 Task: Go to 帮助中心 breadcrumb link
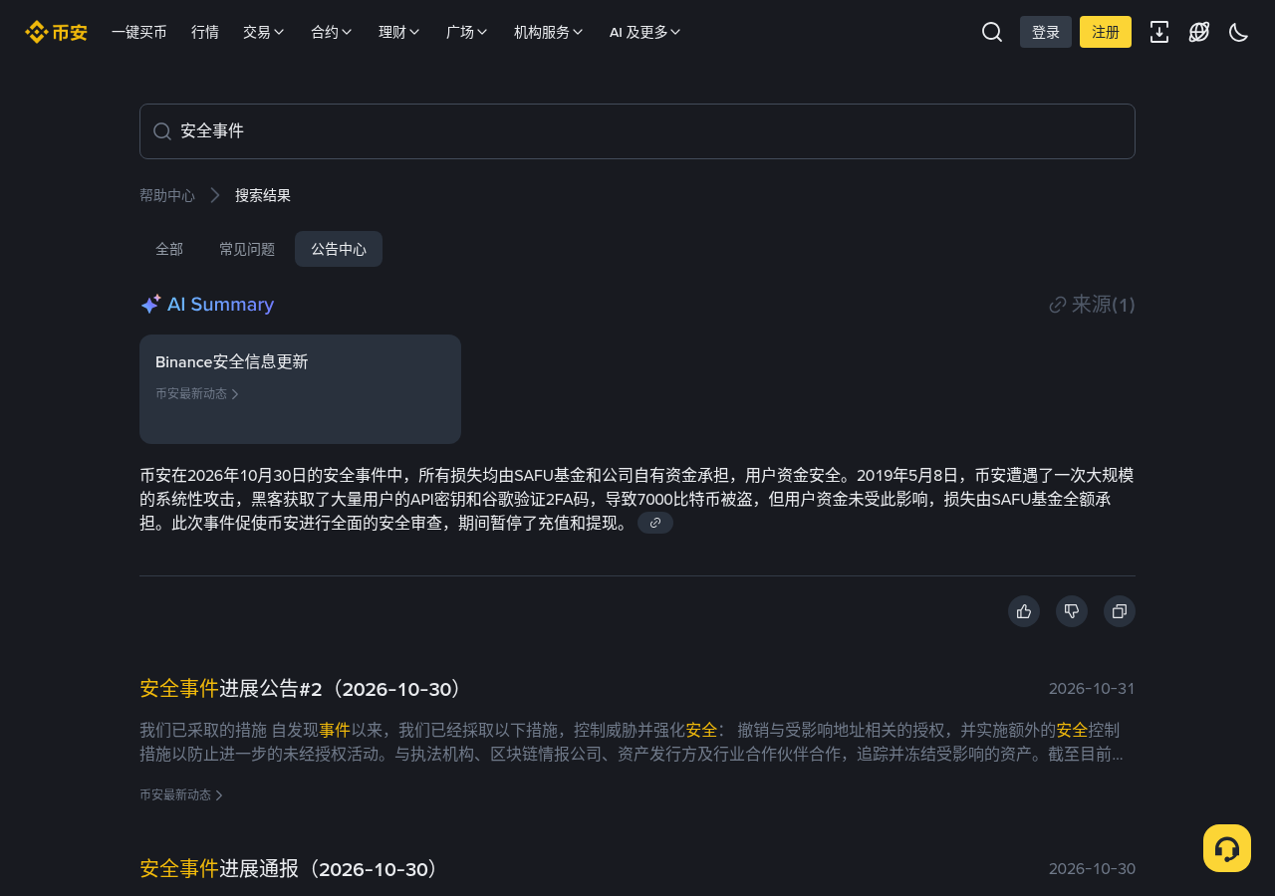tap(167, 195)
